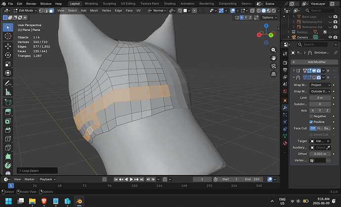Select the Loop Cut tool
The width and height of the screenshot is (341, 207).
(x=8, y=139)
